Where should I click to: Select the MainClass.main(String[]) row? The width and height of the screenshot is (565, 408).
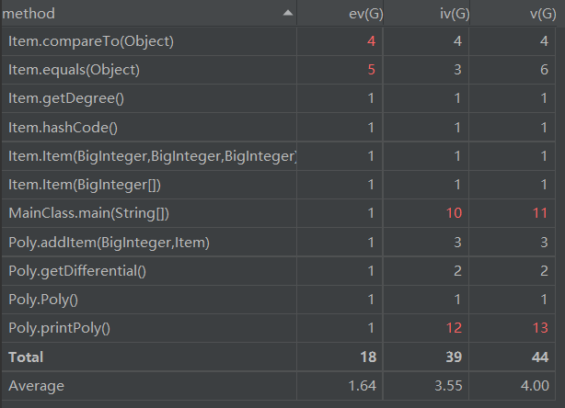click(278, 213)
